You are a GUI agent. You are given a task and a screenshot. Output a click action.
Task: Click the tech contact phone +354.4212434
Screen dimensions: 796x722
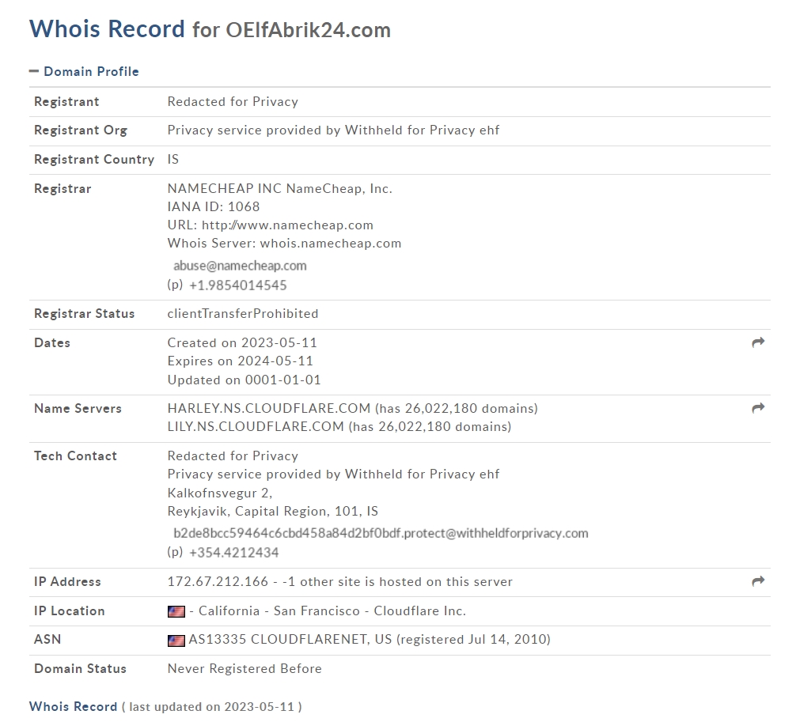click(x=233, y=553)
